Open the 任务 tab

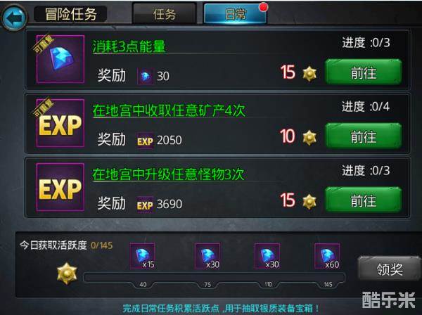pos(164,14)
